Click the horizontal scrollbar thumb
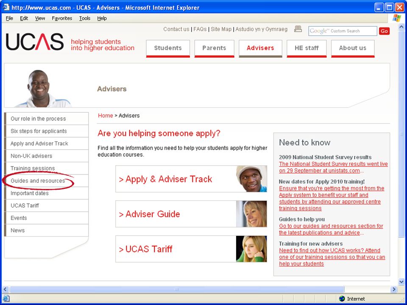The image size is (407, 305). pos(176,289)
